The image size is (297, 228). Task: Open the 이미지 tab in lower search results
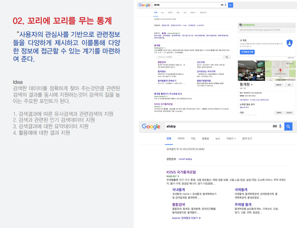[x=181, y=138]
